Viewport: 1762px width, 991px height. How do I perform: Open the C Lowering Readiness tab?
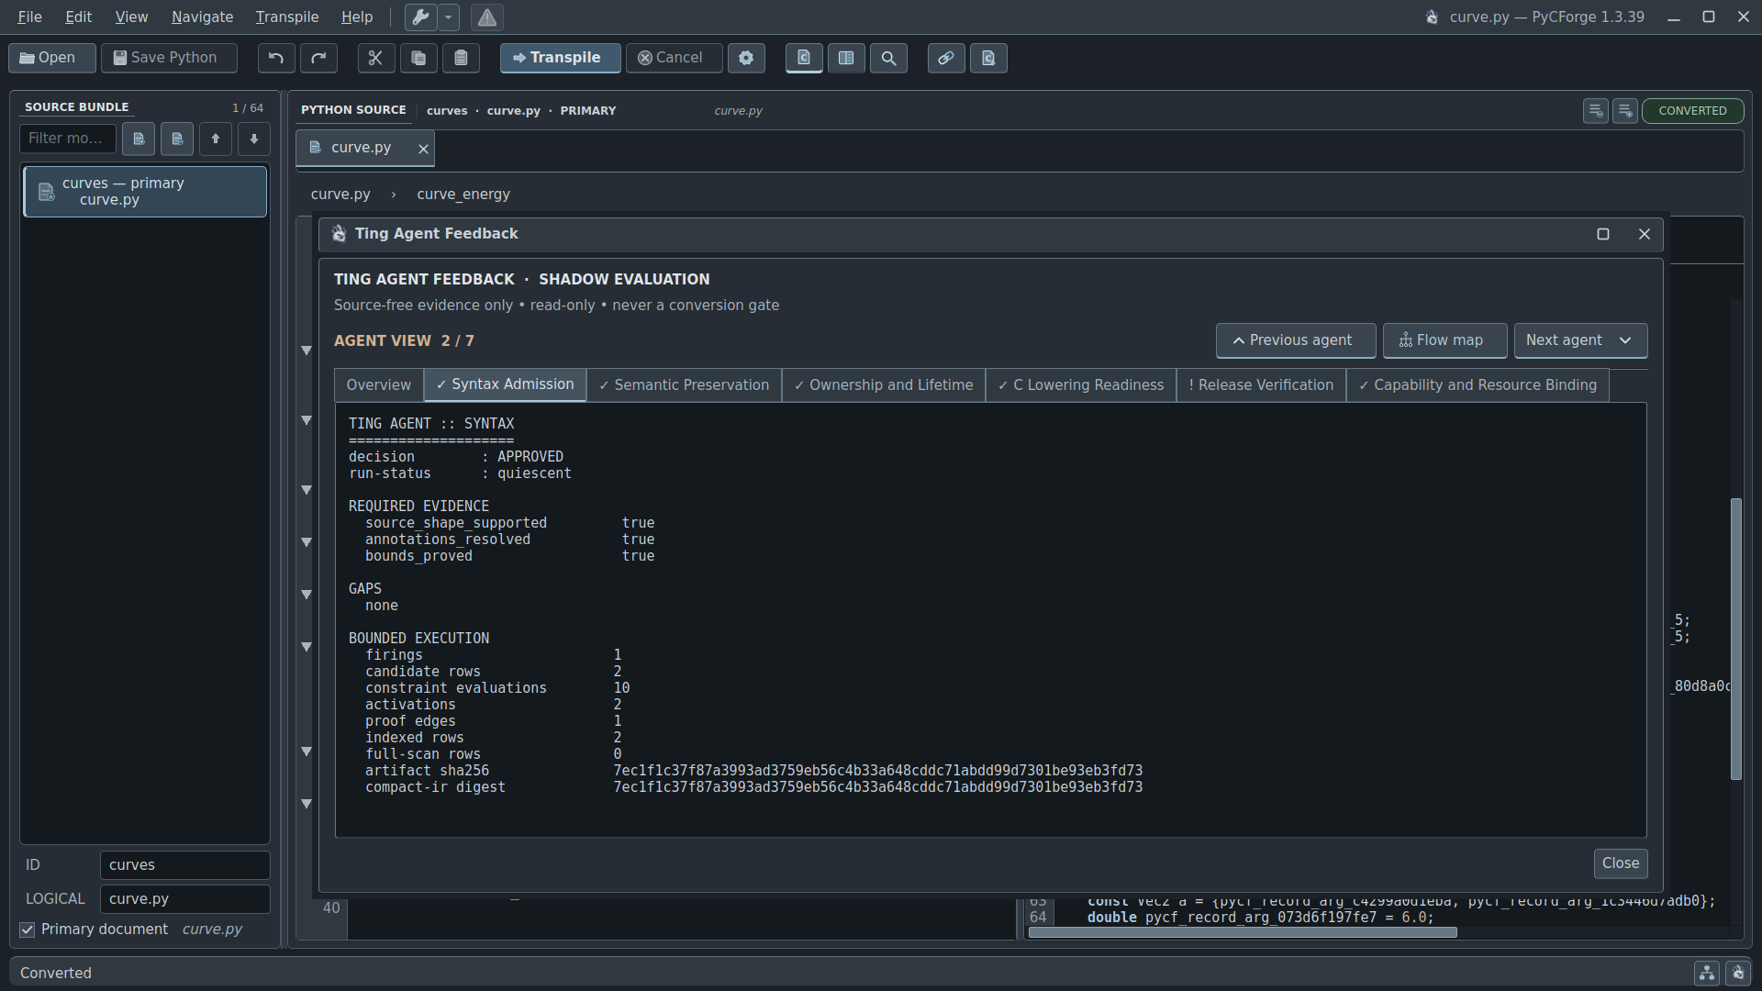[1081, 385]
